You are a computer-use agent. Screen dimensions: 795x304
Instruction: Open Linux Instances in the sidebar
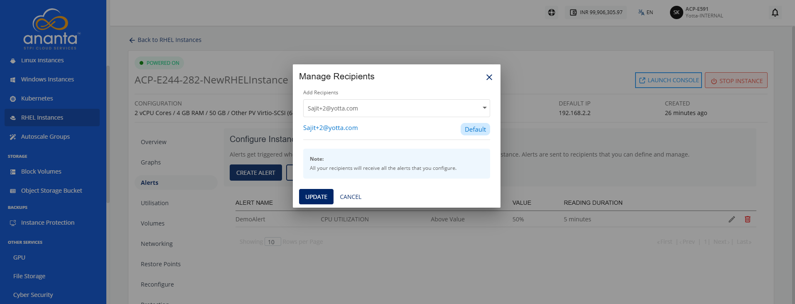tap(42, 60)
